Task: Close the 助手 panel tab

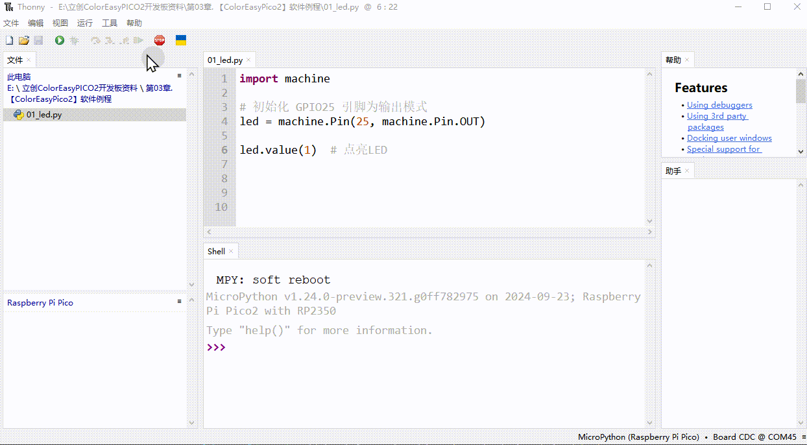Action: [x=688, y=171]
